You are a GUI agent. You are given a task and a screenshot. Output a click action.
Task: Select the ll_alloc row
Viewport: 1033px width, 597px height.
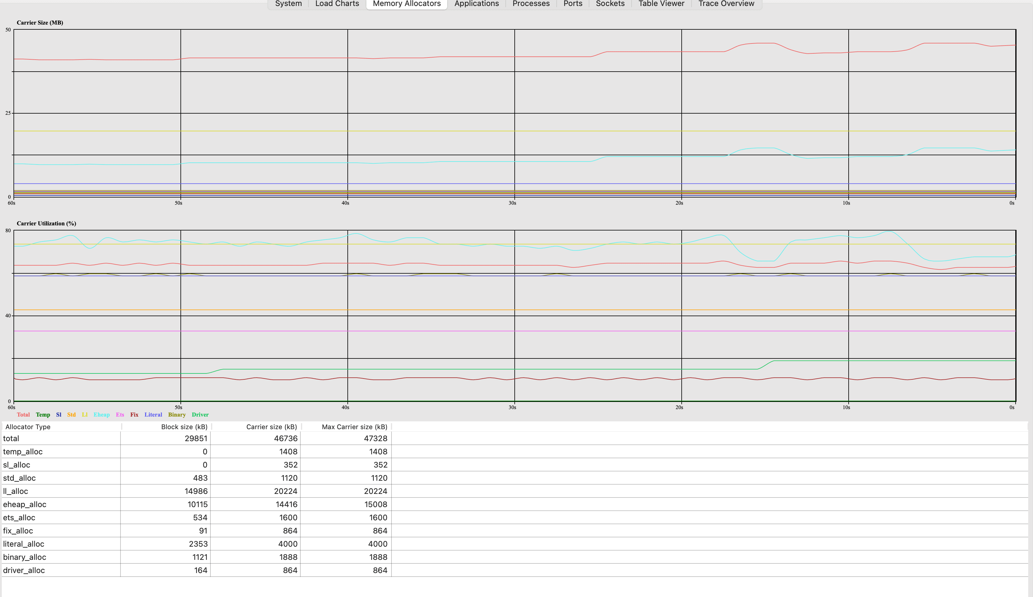(x=16, y=491)
